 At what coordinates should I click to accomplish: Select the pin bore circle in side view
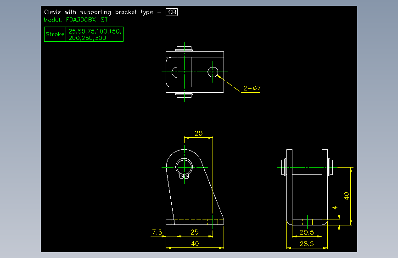pos(184,168)
